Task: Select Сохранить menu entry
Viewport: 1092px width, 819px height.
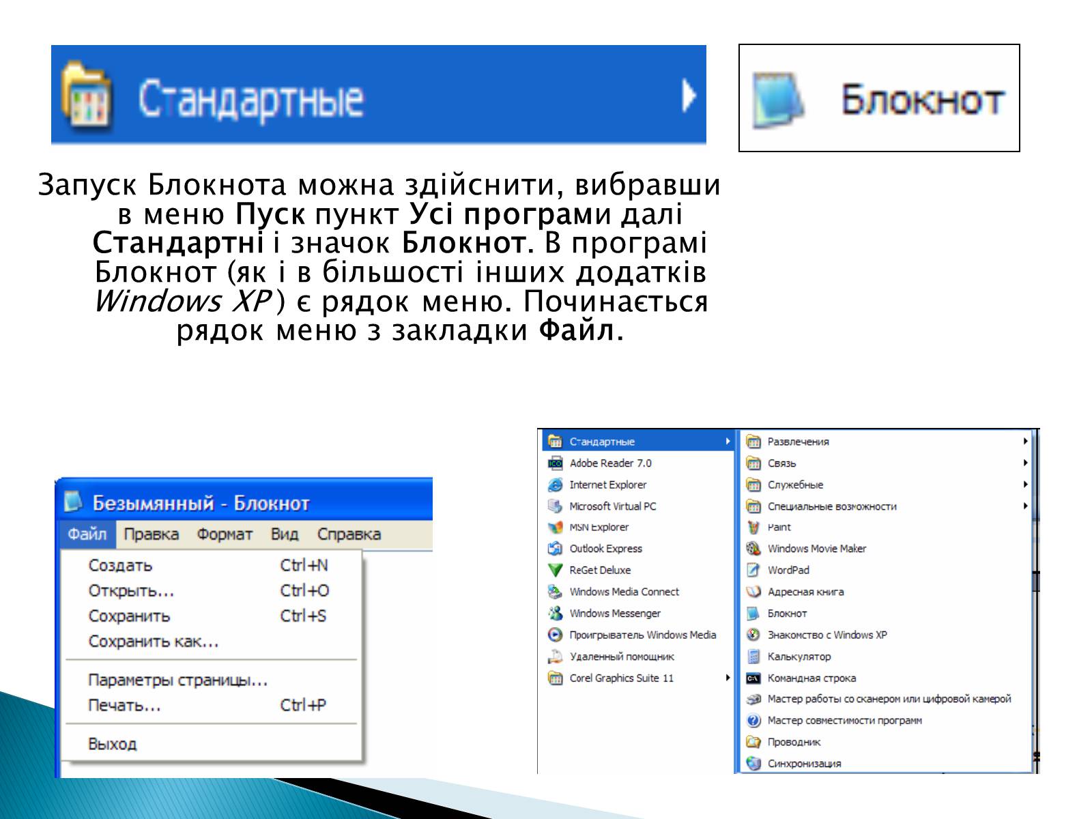Action: coord(211,616)
